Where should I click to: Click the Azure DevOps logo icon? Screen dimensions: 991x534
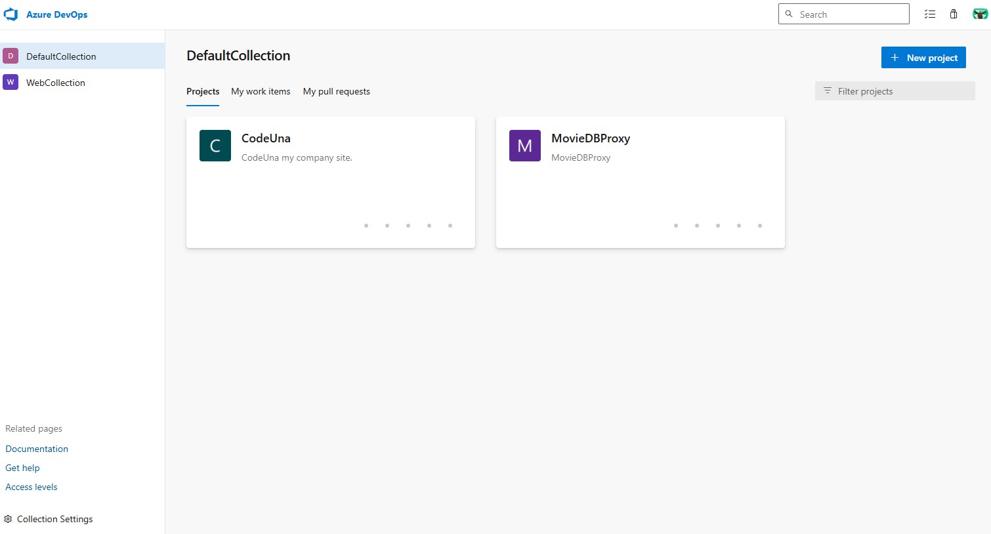click(11, 14)
